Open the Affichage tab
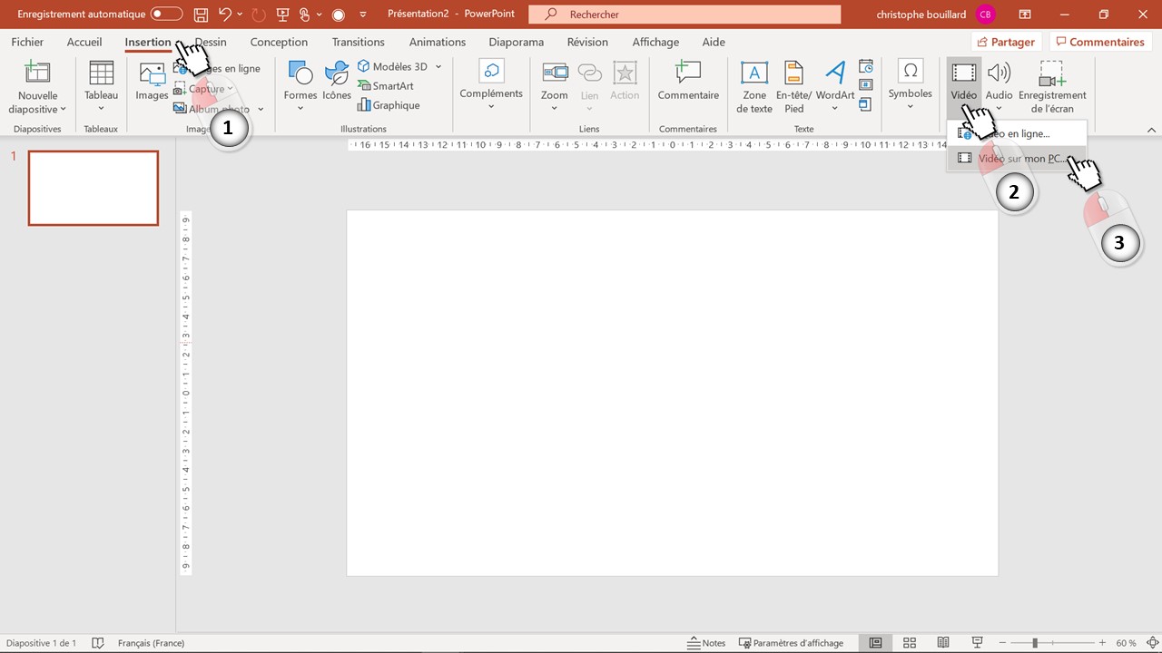 click(655, 42)
